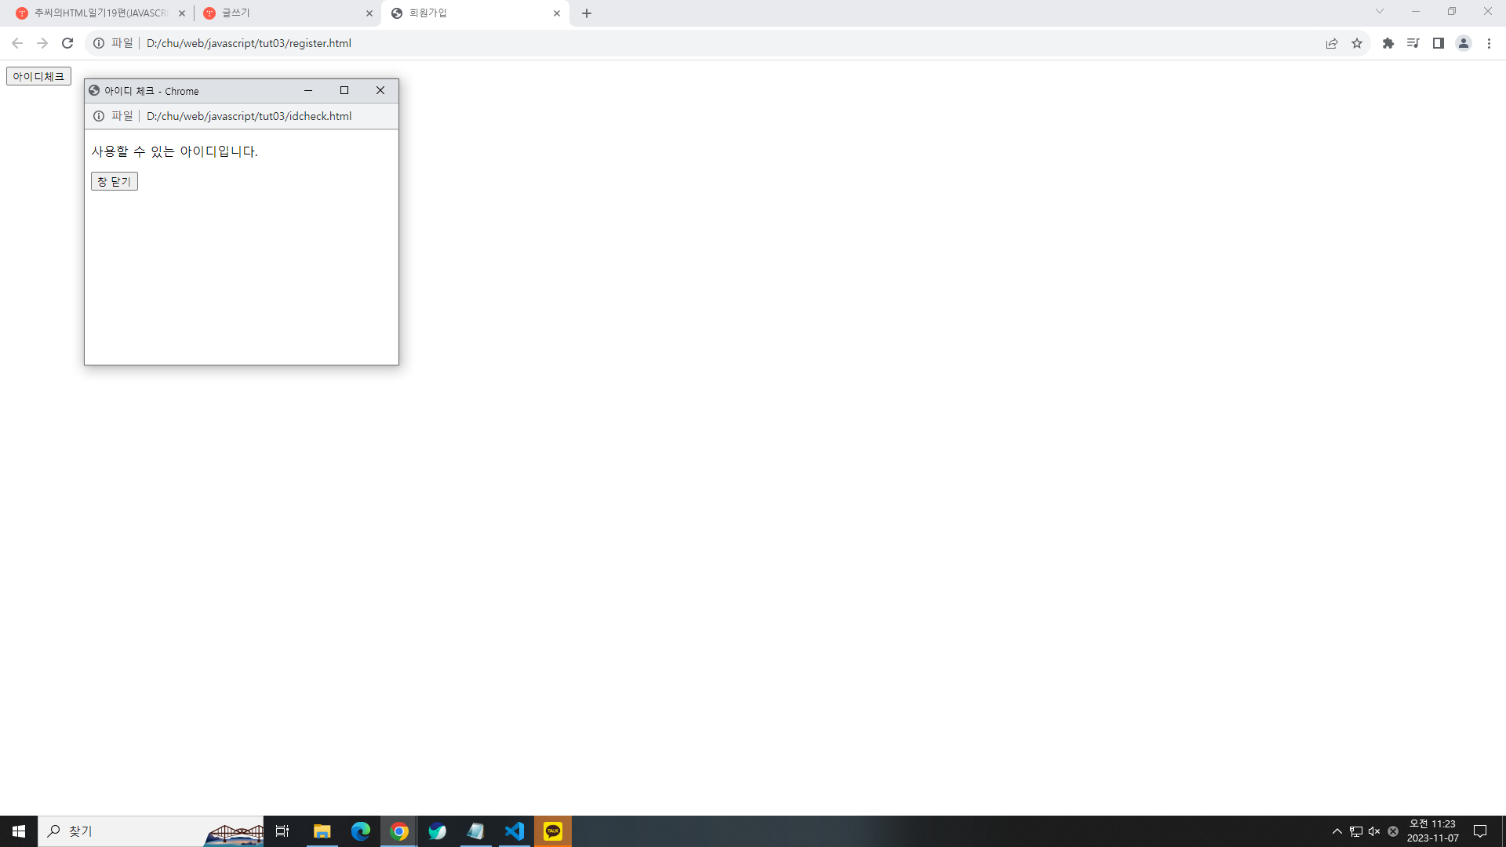Reload the register.html page

point(67,43)
